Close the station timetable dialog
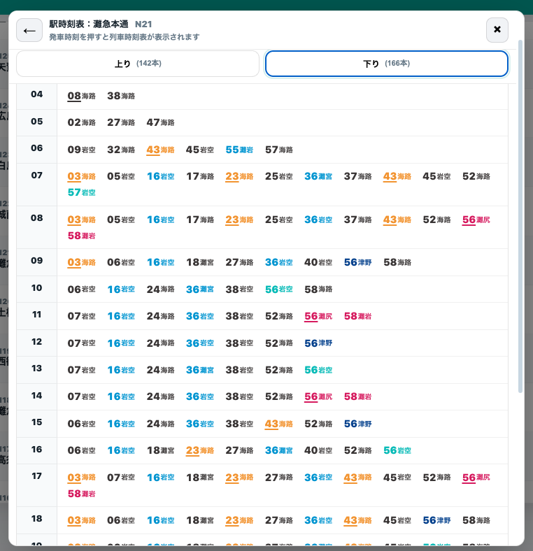The image size is (533, 551). click(x=497, y=30)
